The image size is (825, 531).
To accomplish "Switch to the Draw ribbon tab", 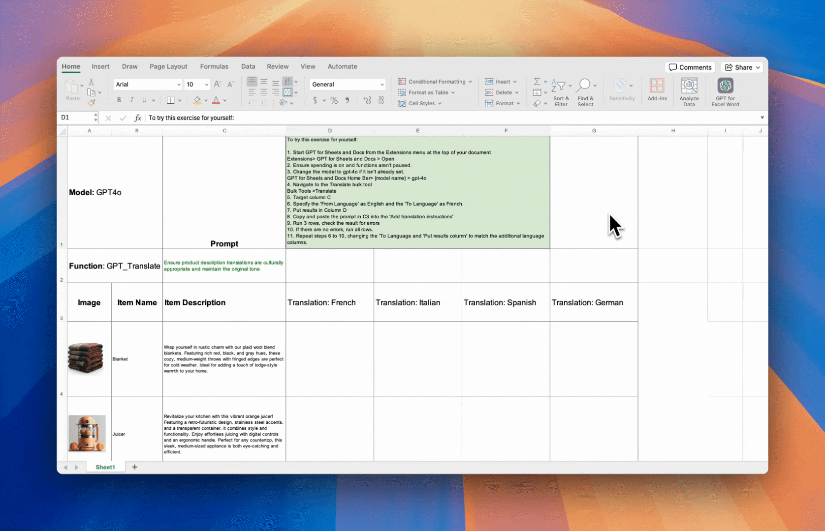I will click(x=129, y=66).
